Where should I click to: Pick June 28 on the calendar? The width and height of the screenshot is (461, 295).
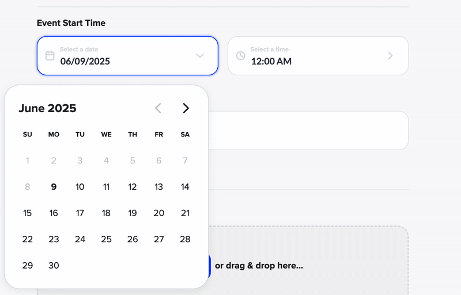pos(185,239)
